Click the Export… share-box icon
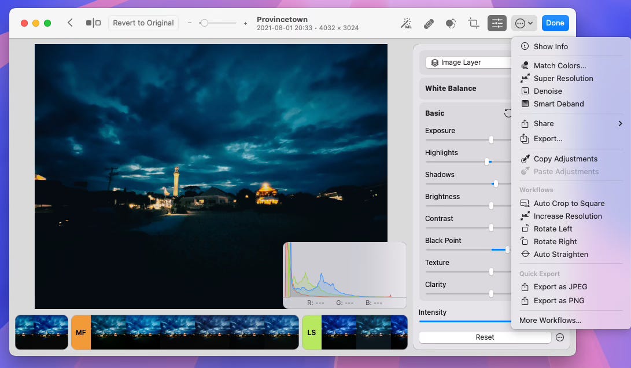 pyautogui.click(x=525, y=139)
